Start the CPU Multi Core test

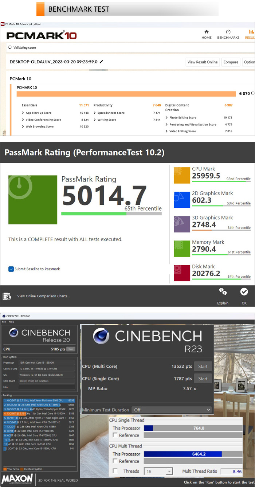pos(203,367)
